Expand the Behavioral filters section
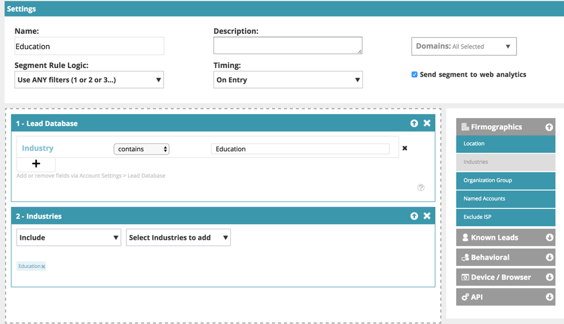This screenshot has width=564, height=324. pos(505,257)
